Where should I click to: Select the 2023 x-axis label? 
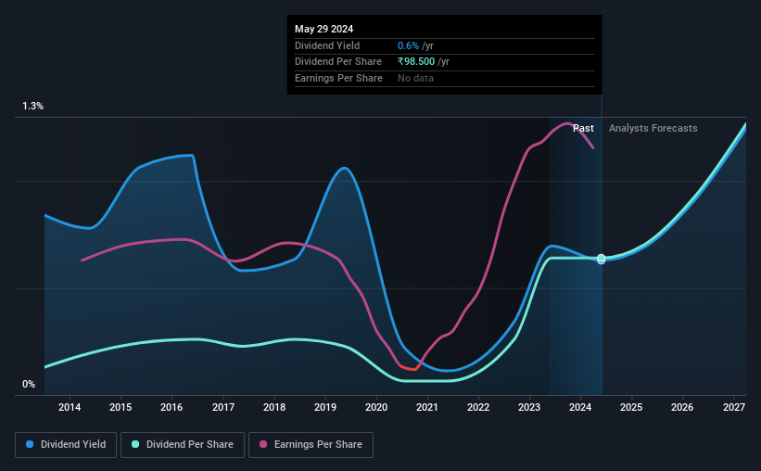(x=529, y=407)
